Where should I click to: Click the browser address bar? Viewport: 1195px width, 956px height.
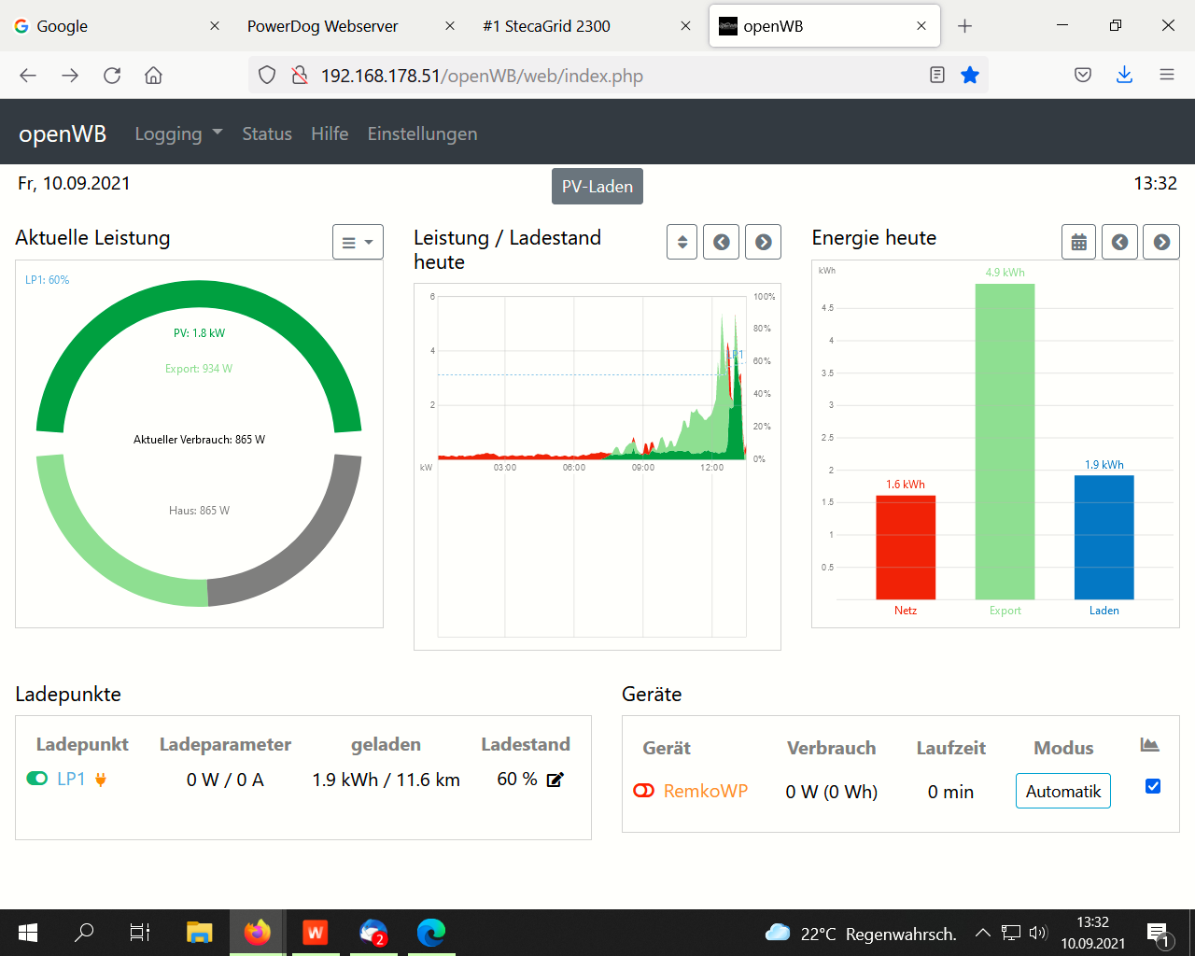pyautogui.click(x=597, y=76)
